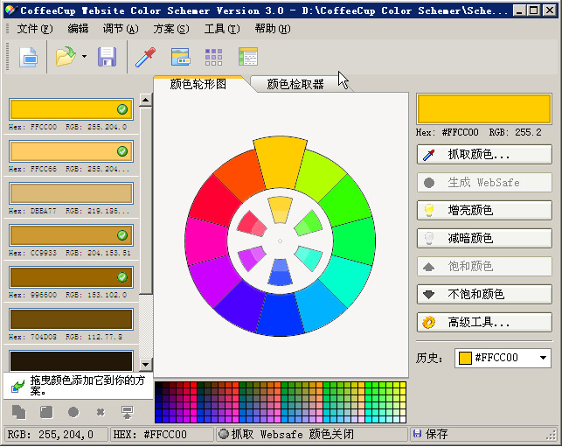This screenshot has width=562, height=447.
Task: Open the 工具 (Tools) menu
Action: [x=221, y=29]
